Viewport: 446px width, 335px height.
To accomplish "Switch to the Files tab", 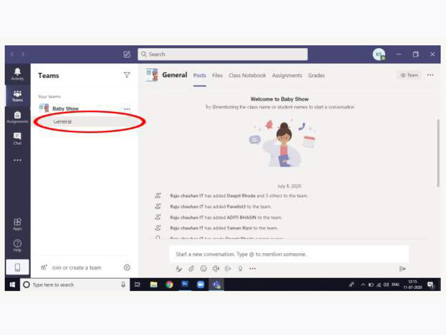I will [x=217, y=75].
